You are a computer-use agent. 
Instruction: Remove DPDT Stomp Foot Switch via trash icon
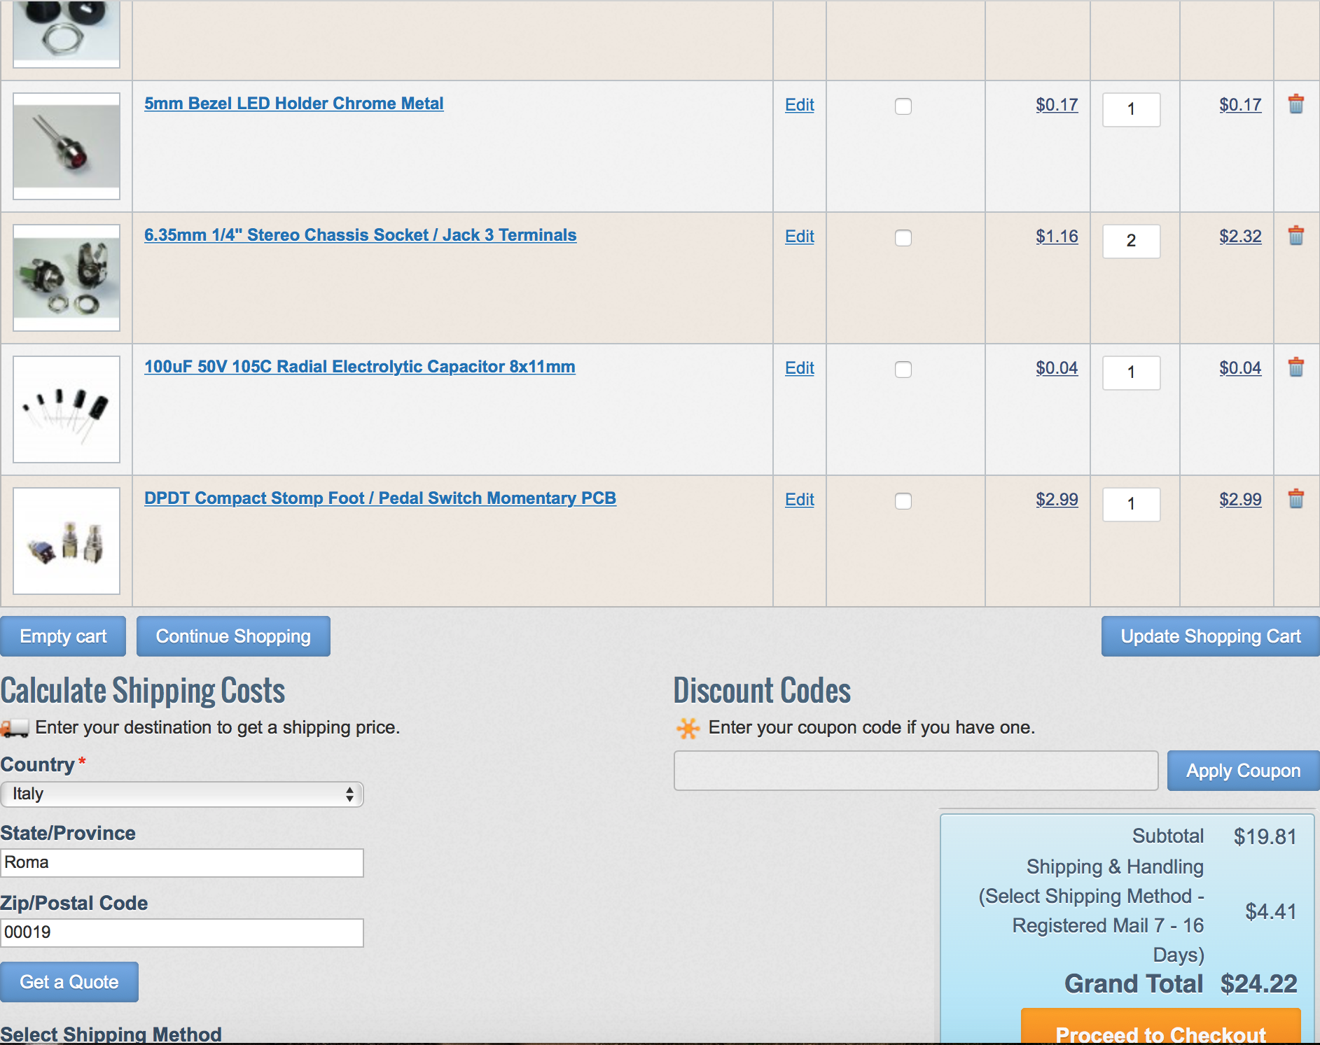[x=1295, y=499]
